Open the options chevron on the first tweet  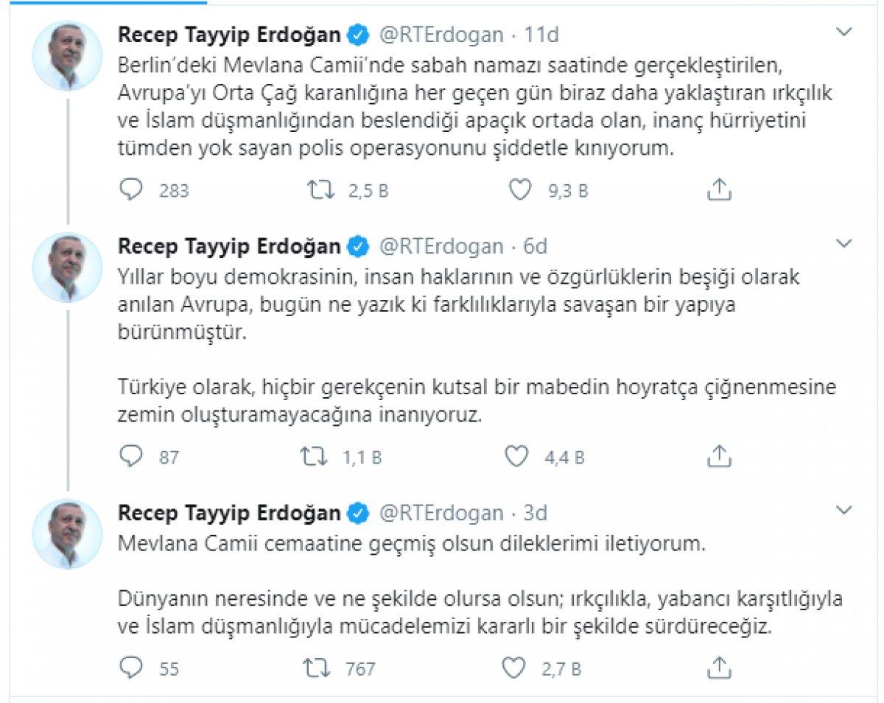(x=844, y=32)
